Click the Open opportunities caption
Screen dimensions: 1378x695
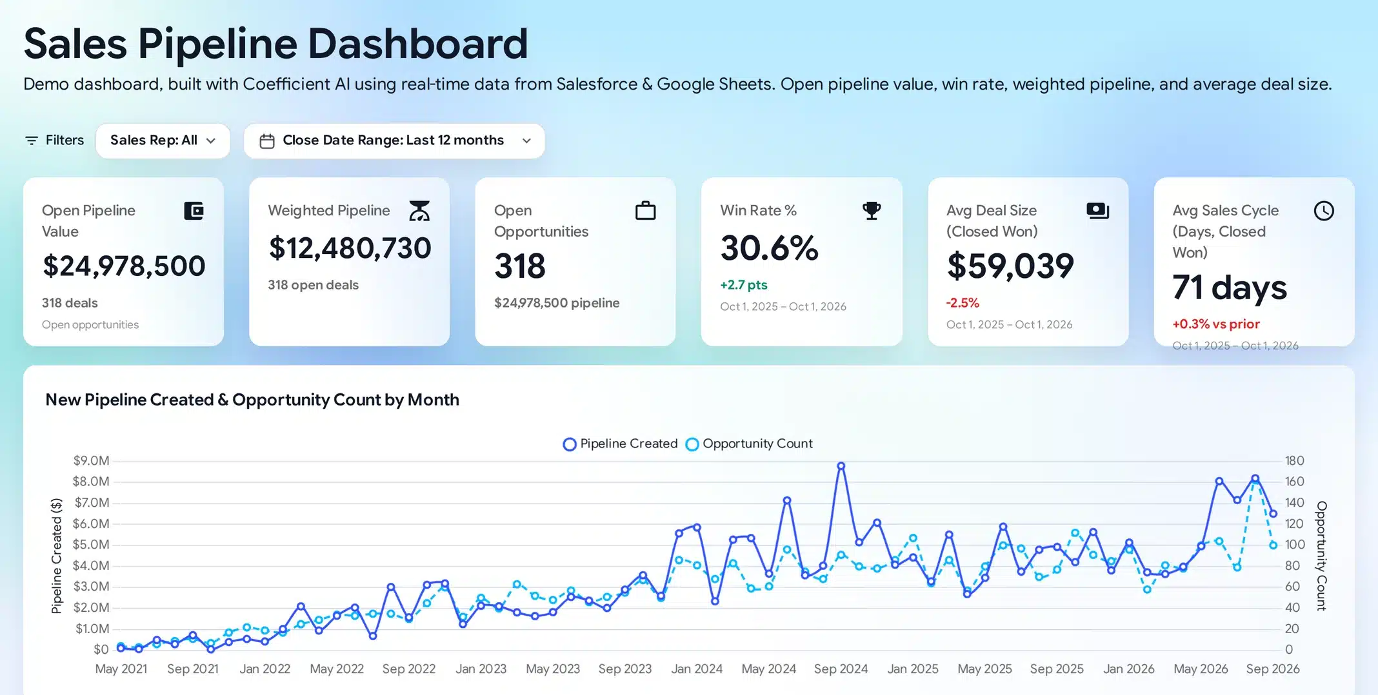(90, 325)
